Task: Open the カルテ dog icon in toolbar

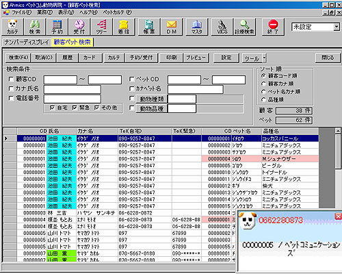Action: coord(12,27)
